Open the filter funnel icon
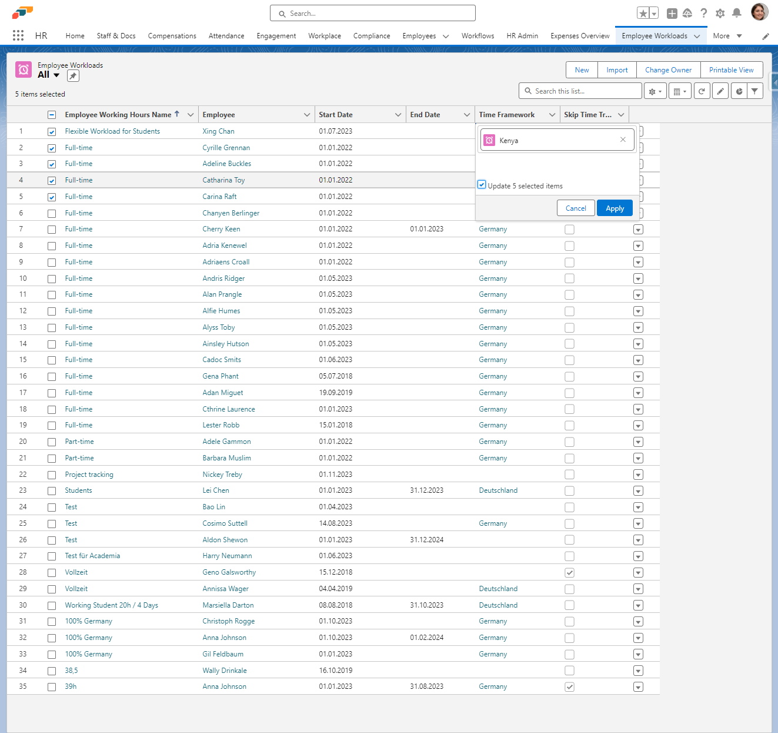This screenshot has height=733, width=778. point(754,91)
